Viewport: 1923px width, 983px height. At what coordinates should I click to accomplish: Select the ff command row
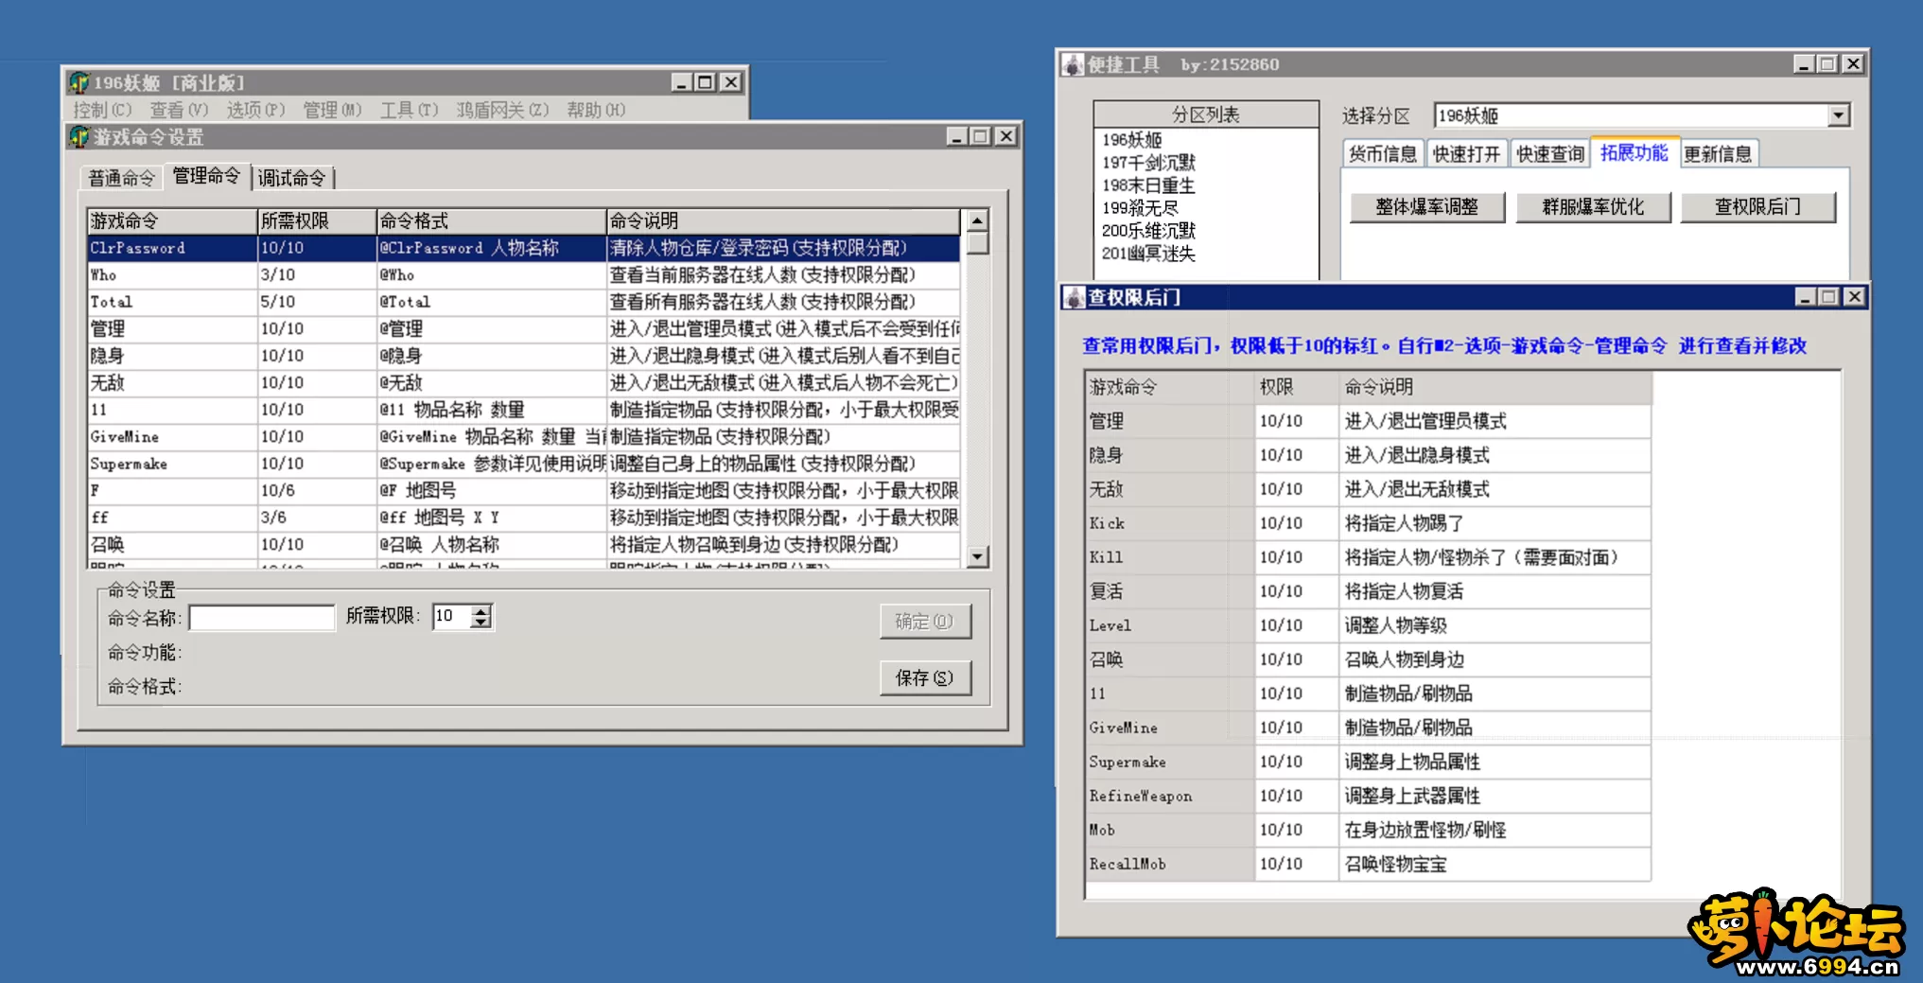coord(523,518)
